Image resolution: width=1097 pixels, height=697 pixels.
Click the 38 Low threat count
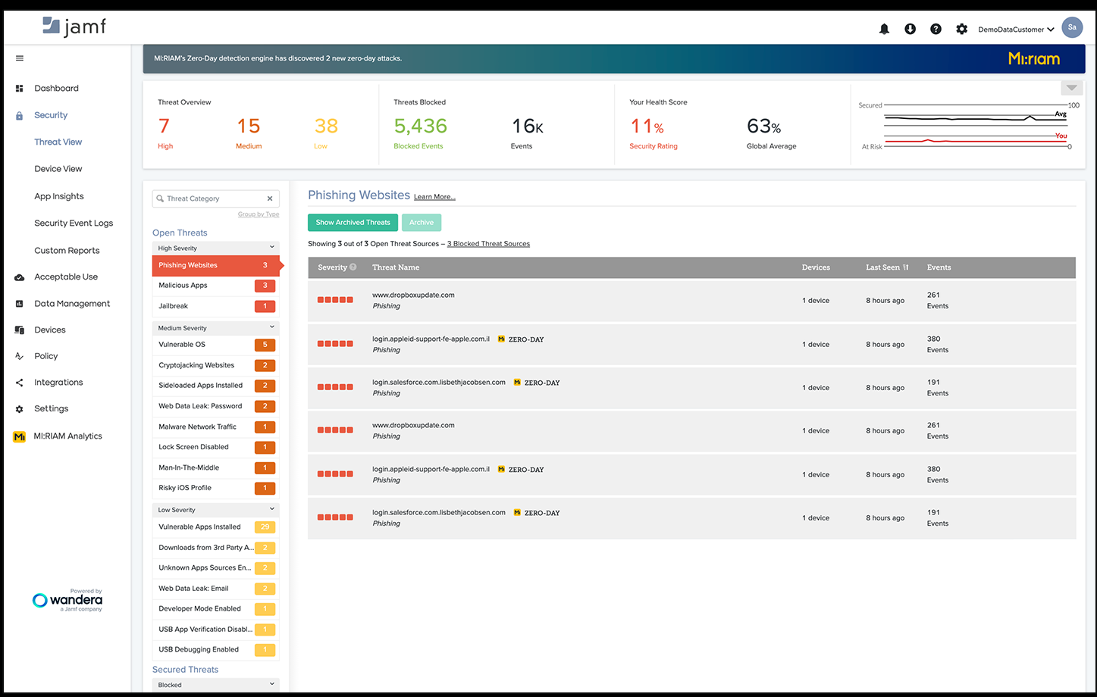point(326,127)
